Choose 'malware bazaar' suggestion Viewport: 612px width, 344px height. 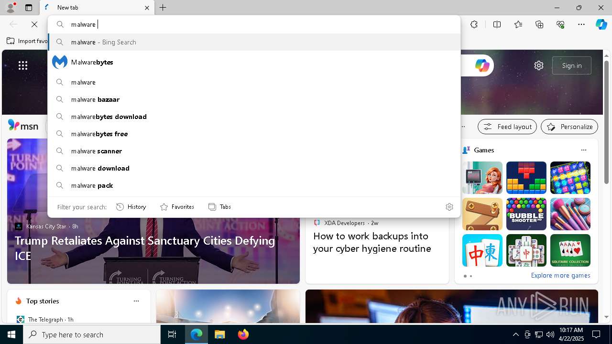pos(254,99)
